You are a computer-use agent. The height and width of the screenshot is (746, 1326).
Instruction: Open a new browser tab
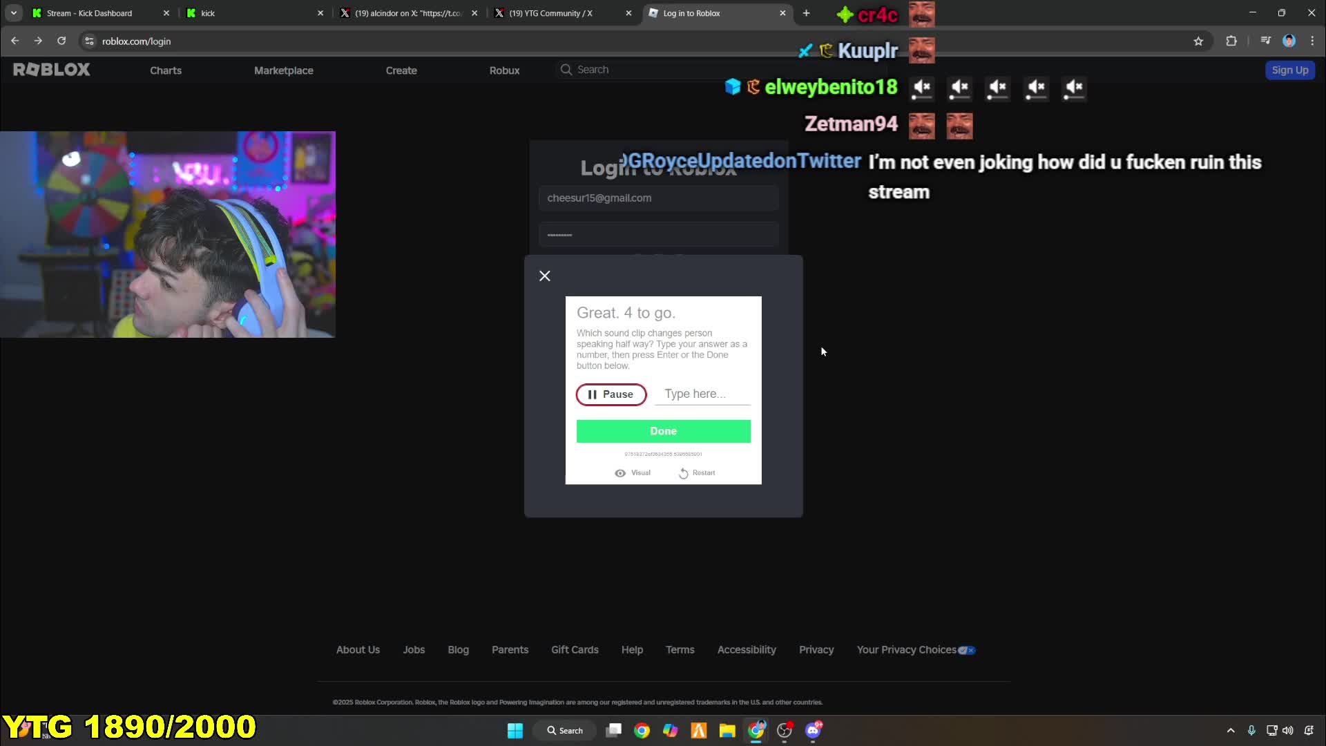pos(806,13)
